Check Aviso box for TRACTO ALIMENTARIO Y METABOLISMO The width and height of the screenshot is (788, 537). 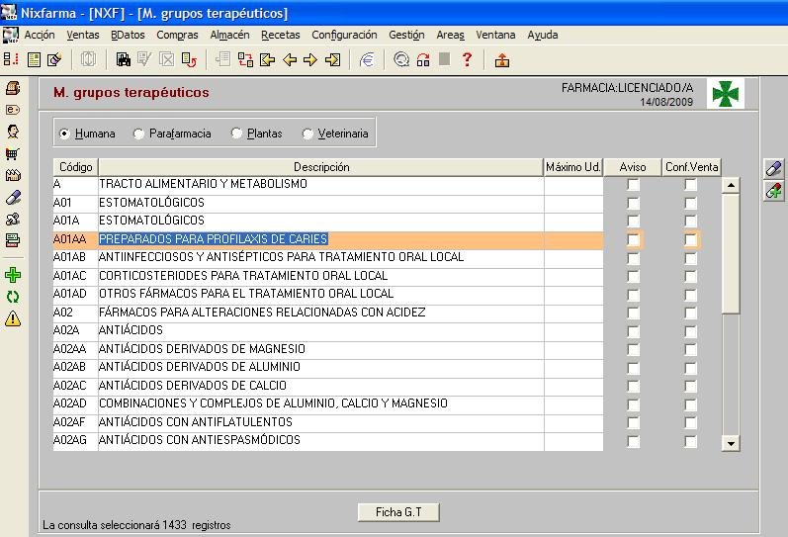click(633, 185)
